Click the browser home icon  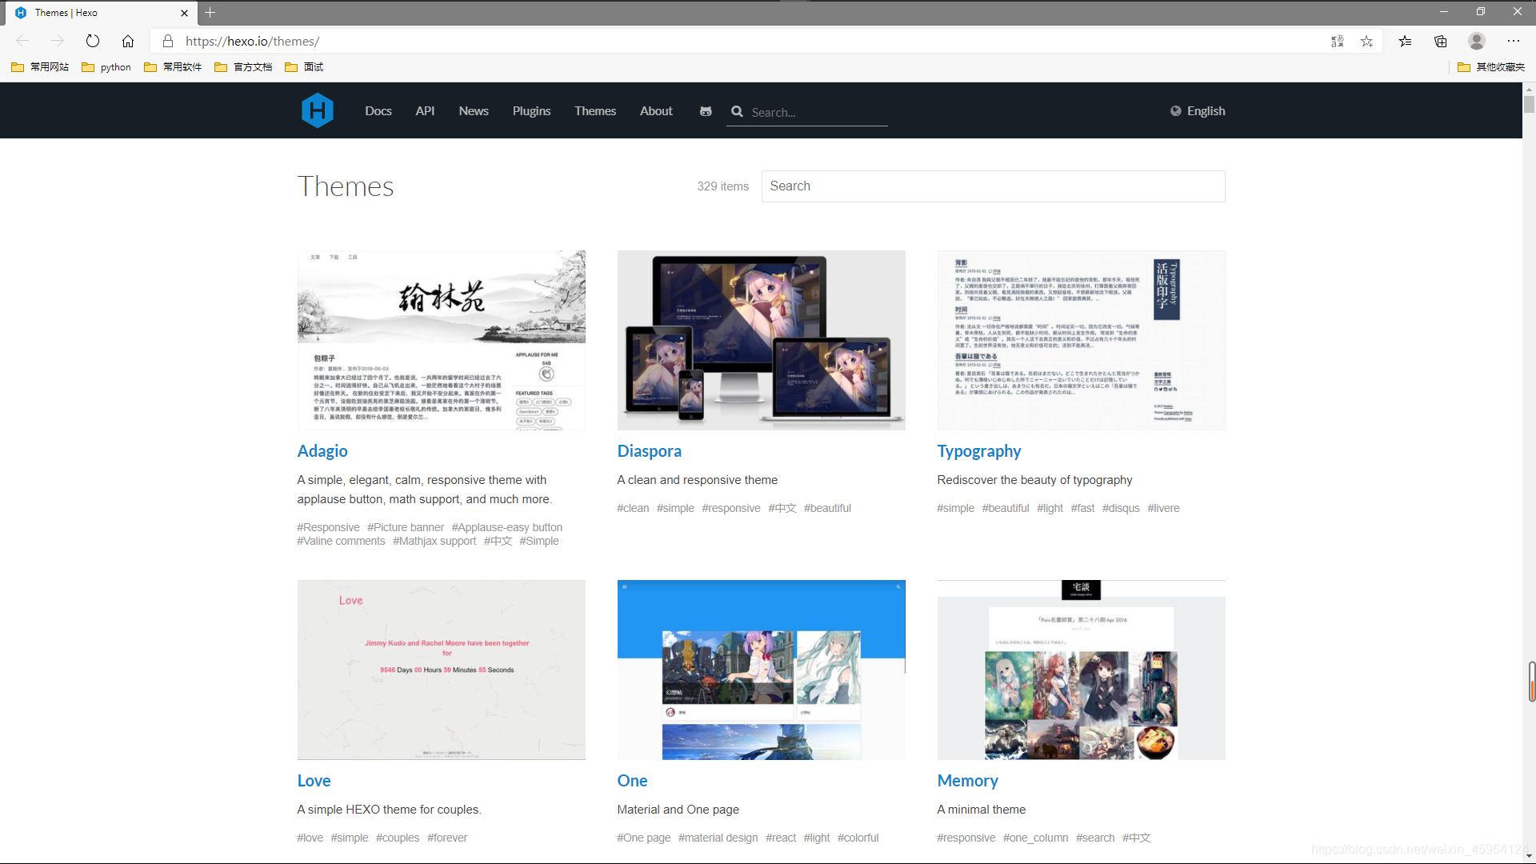128,41
